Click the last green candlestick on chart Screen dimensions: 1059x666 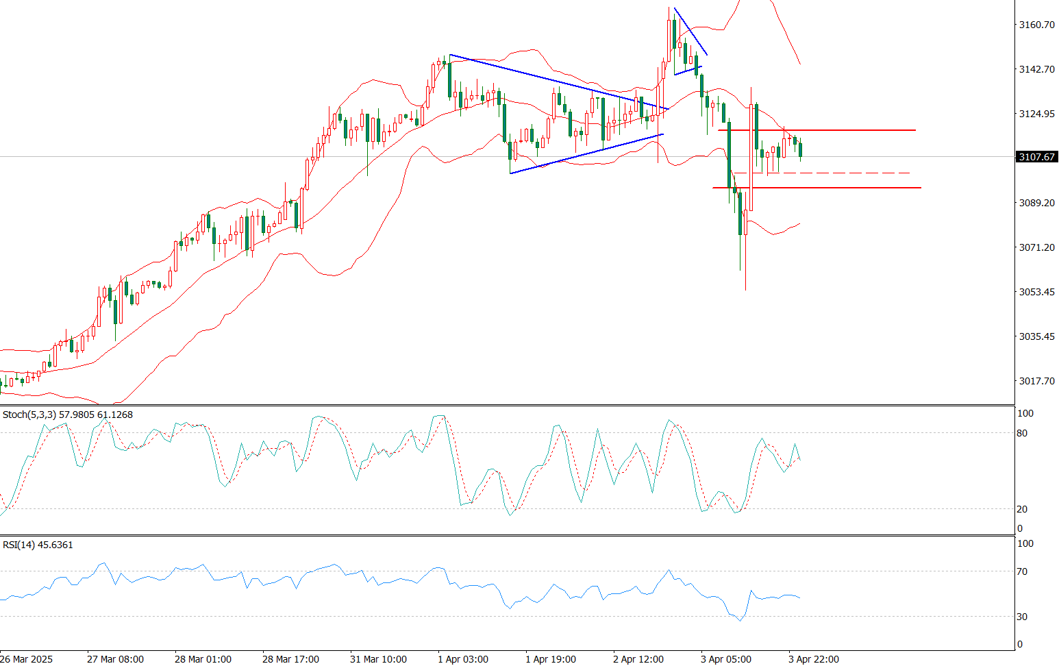801,149
